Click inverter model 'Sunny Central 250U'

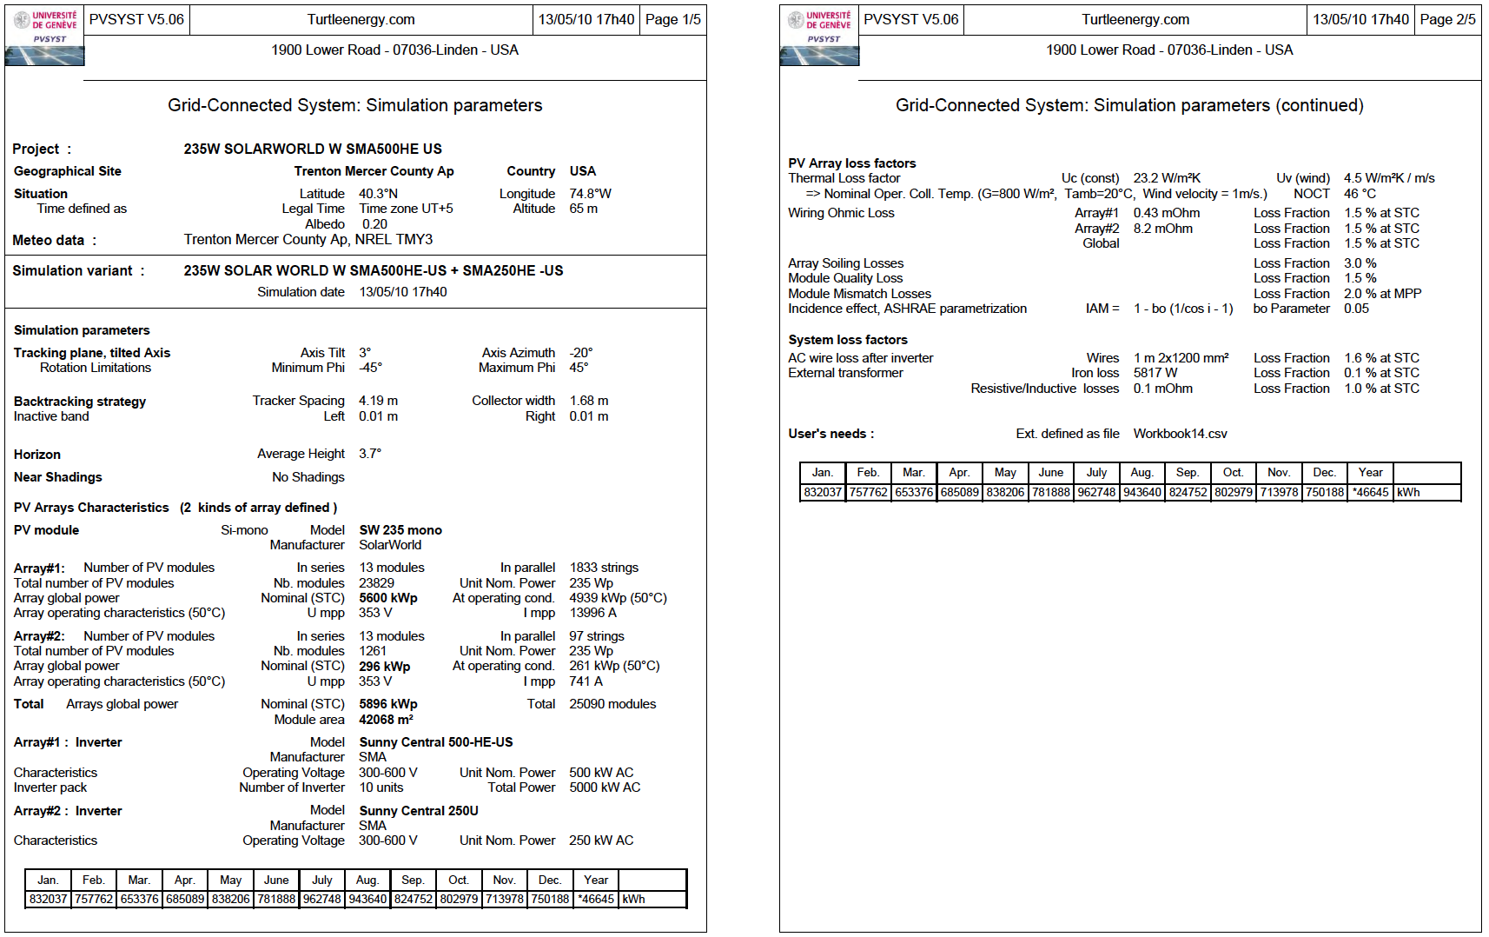pos(419,811)
